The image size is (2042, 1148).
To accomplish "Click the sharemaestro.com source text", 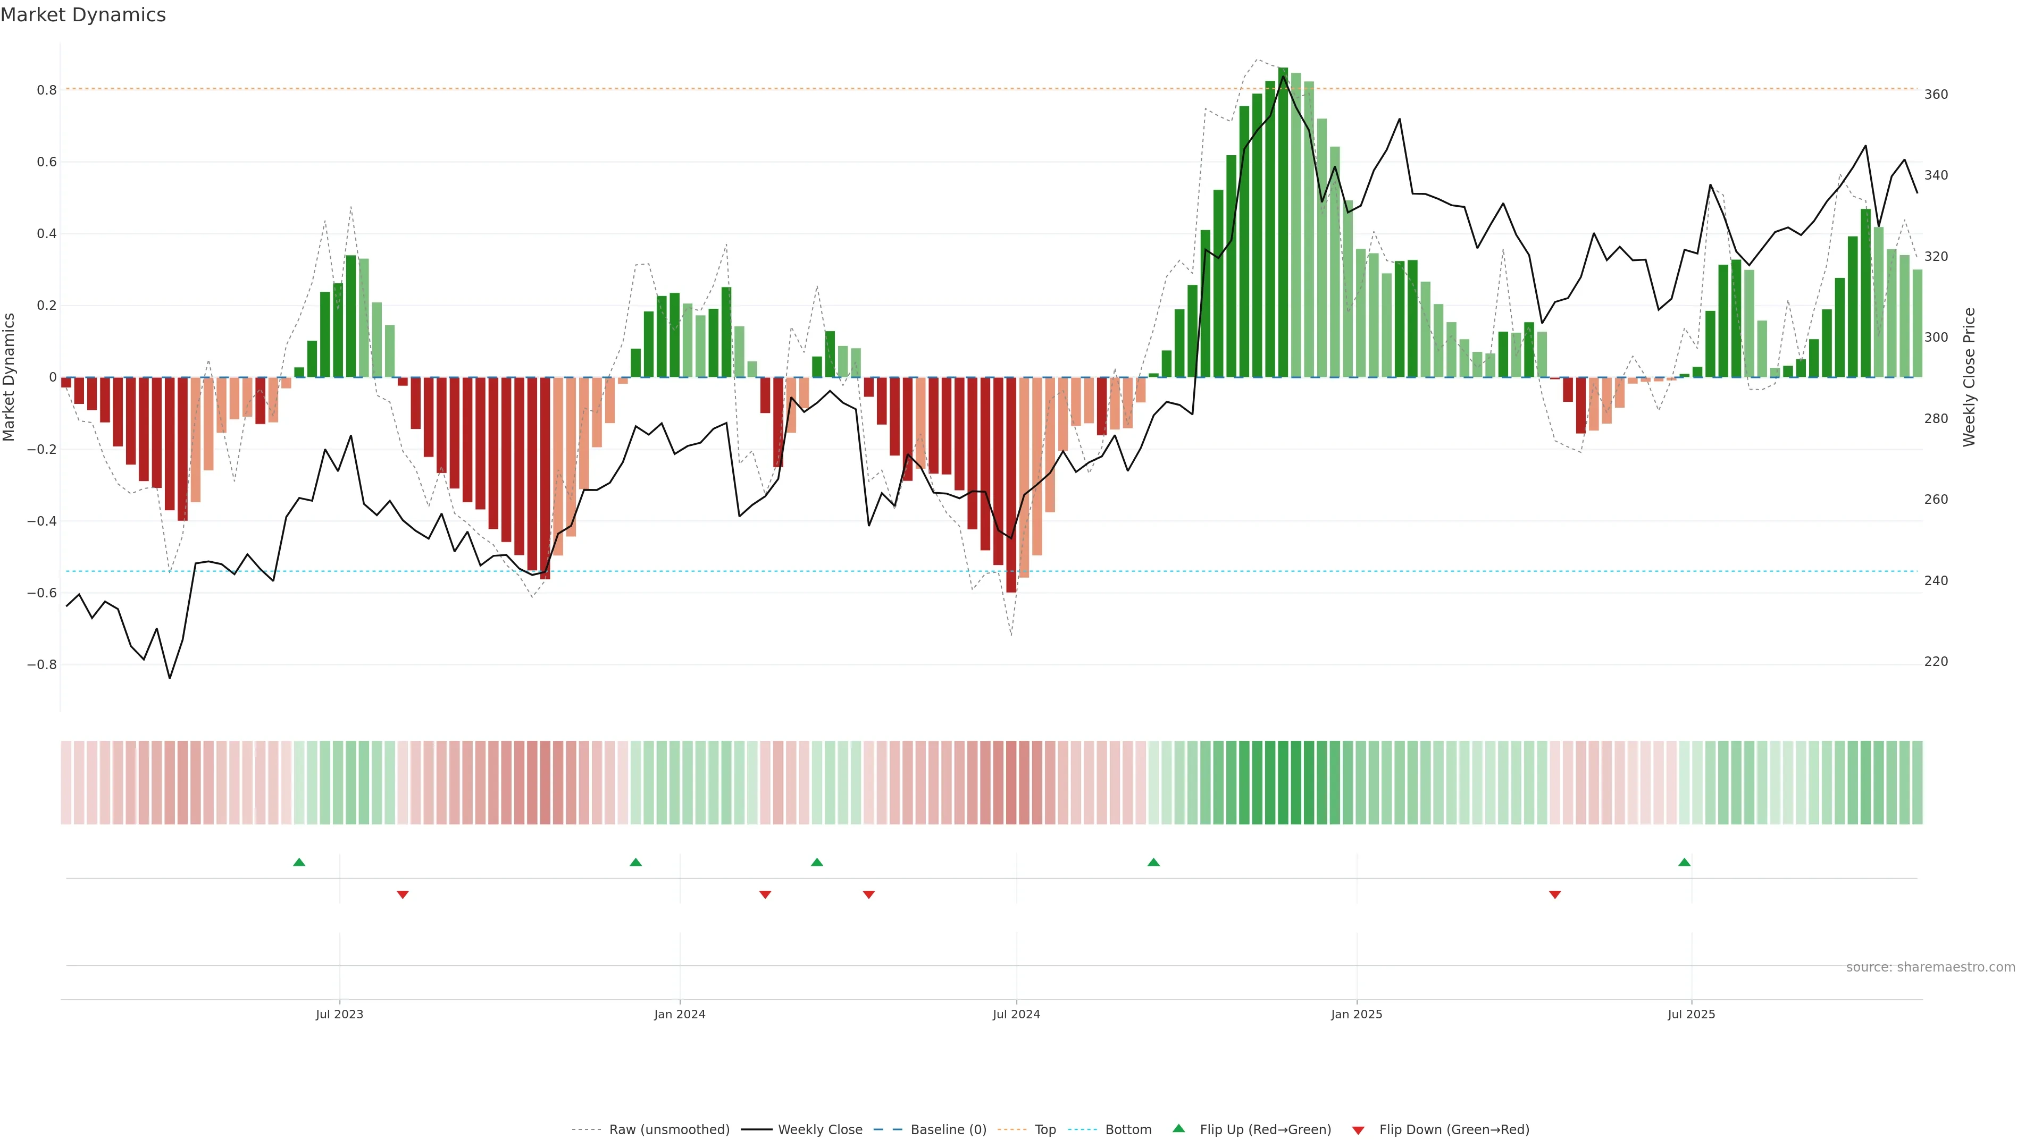I will [1930, 967].
